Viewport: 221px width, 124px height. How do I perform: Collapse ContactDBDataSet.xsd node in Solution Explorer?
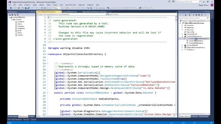(x=182, y=37)
